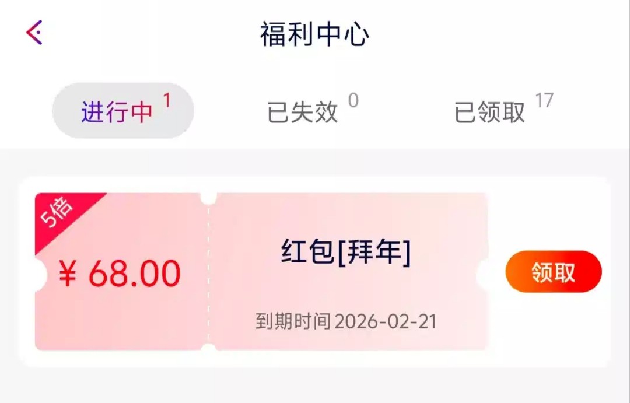Image resolution: width=630 pixels, height=403 pixels.
Task: Click the 福利中心 page title
Action: coord(315,34)
